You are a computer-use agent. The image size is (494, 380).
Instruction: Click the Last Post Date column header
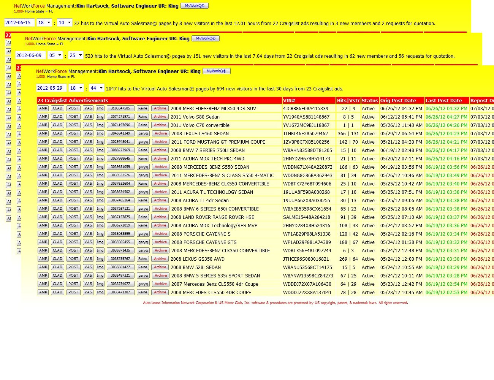click(x=447, y=100)
